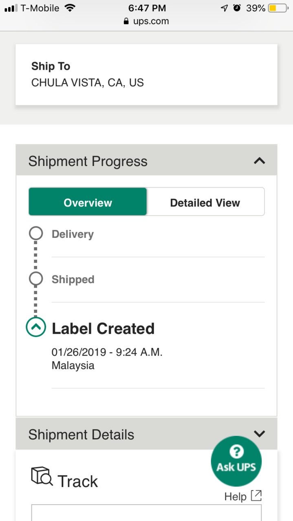Tap the padlock icon beside ups.com
This screenshot has width=293, height=521.
[x=126, y=21]
